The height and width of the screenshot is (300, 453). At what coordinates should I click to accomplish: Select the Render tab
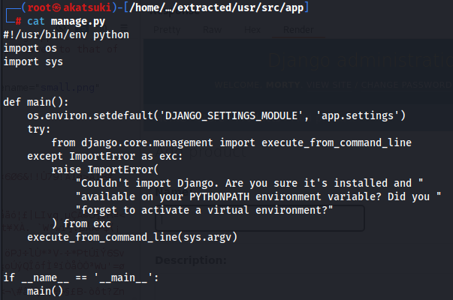pos(298,30)
